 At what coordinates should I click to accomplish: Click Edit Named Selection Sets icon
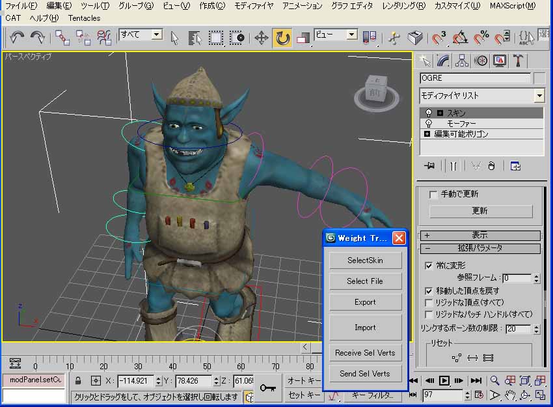(526, 38)
